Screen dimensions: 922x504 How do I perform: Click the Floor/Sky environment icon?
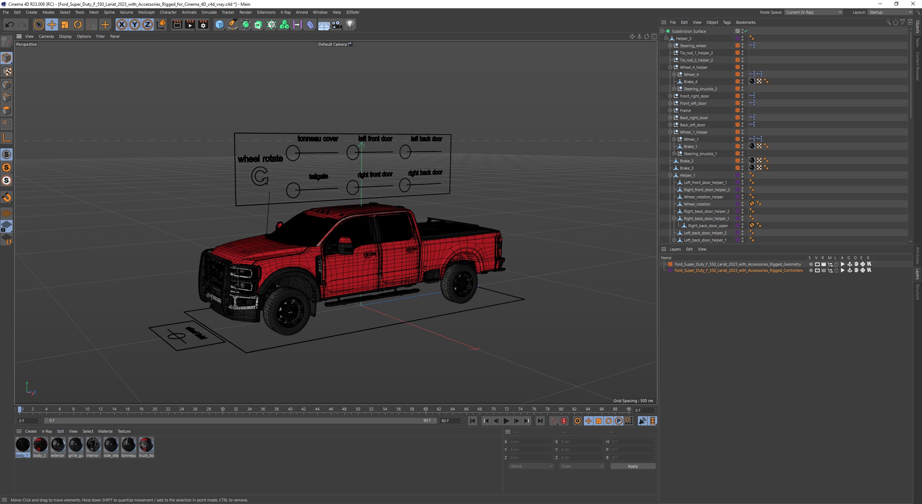[x=324, y=24]
